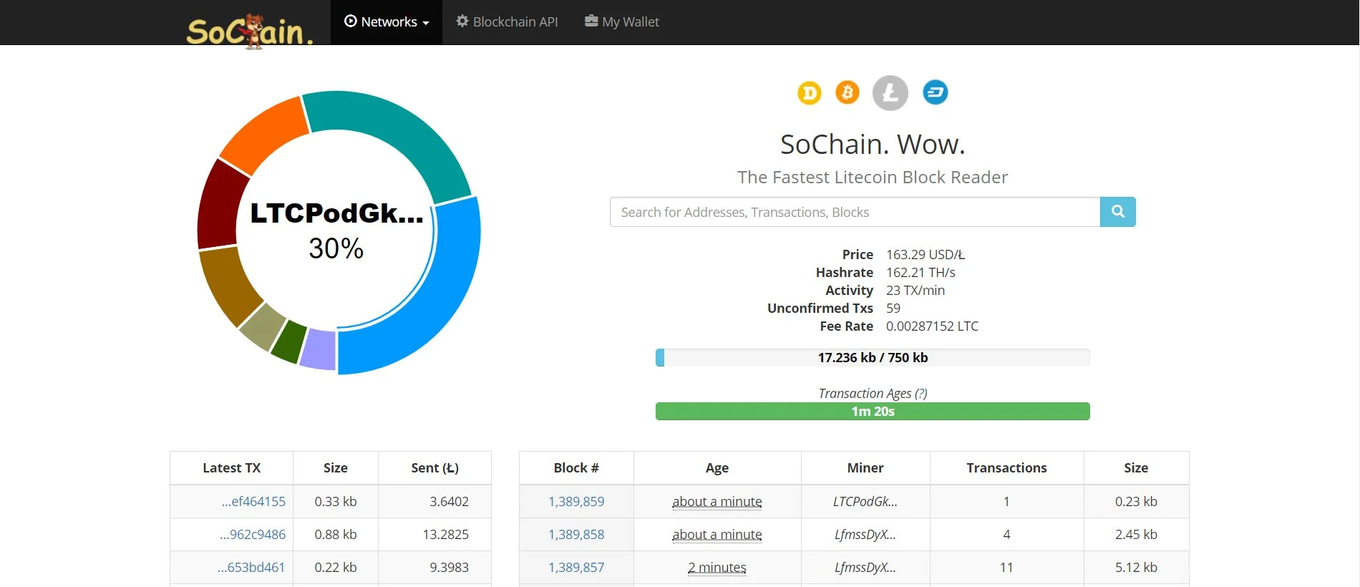Screen dimensions: 1360x587
Task: Select the Dogecoin network icon
Action: 810,92
